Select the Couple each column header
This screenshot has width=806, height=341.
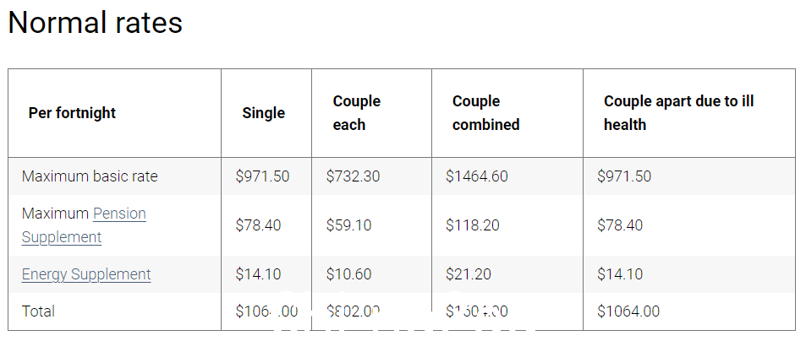pyautogui.click(x=357, y=113)
